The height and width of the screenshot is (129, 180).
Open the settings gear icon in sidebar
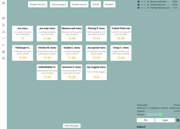click(x=3, y=58)
